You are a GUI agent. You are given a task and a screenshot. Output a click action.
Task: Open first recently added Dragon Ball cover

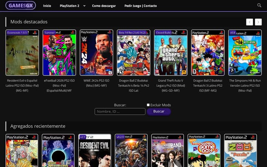[22, 150]
